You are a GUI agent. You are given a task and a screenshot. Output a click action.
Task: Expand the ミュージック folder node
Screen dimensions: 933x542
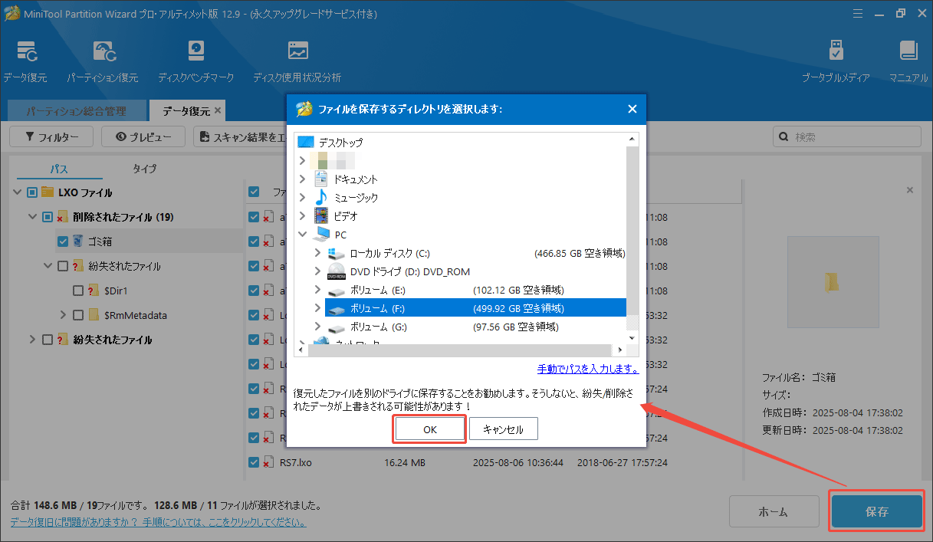click(x=303, y=198)
